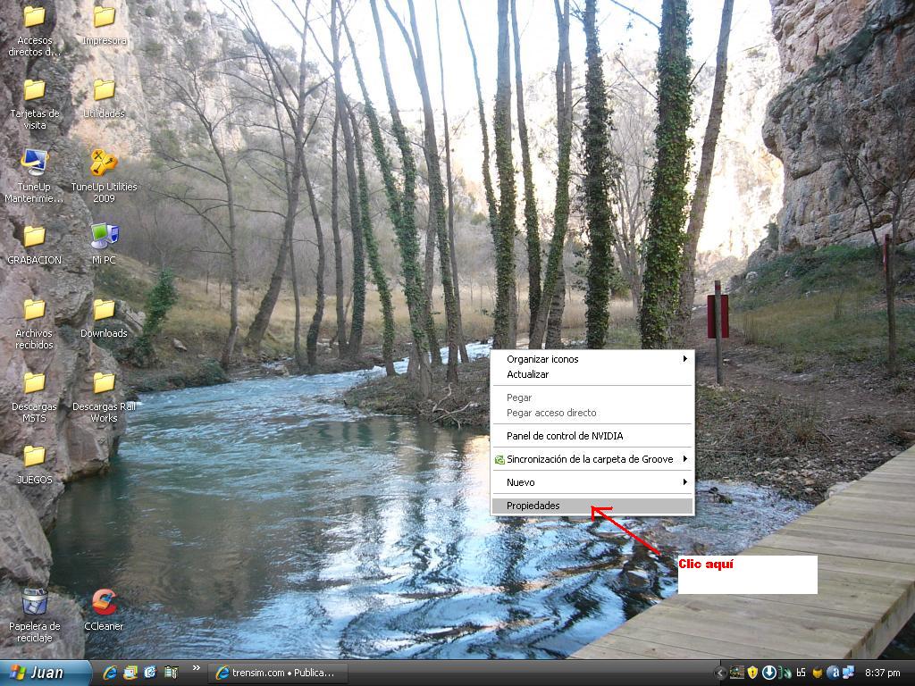Launch Internet Explorer from Quick Launch
The width and height of the screenshot is (915, 686).
click(x=111, y=673)
